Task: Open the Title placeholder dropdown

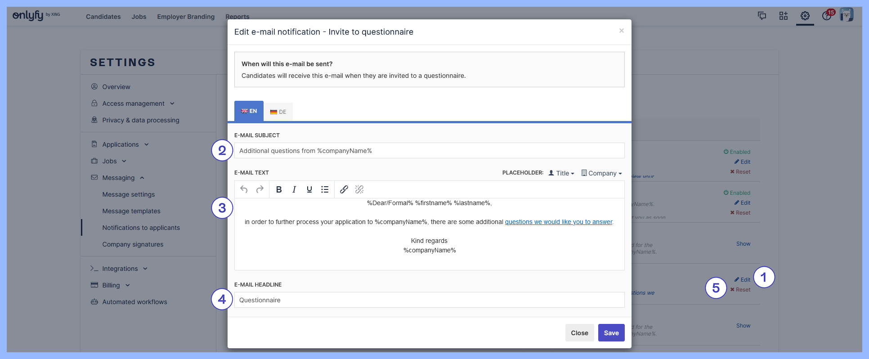Action: (x=561, y=173)
